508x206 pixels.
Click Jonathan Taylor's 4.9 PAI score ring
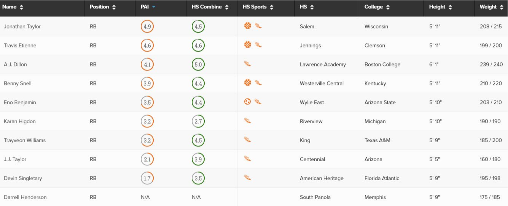coord(147,27)
